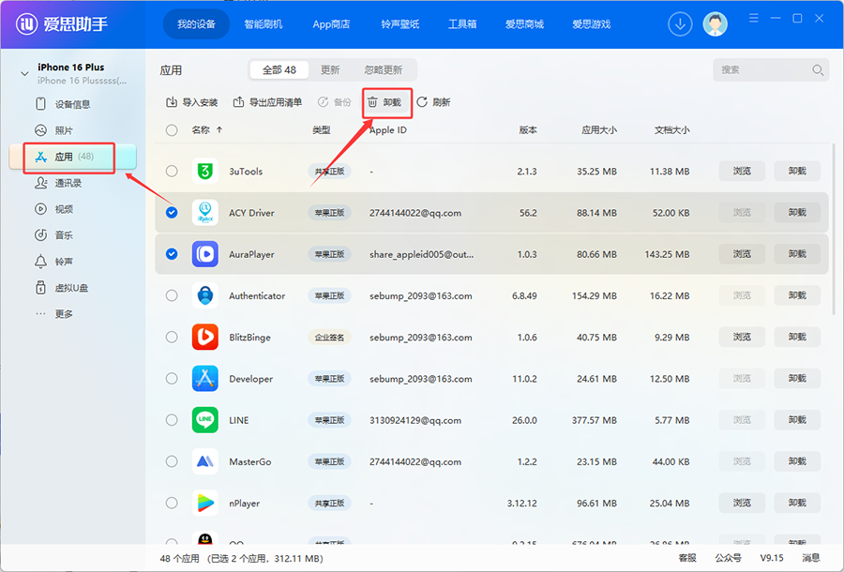This screenshot has width=844, height=572.
Task: Select the BlitzBinge row checkbox
Action: [172, 337]
